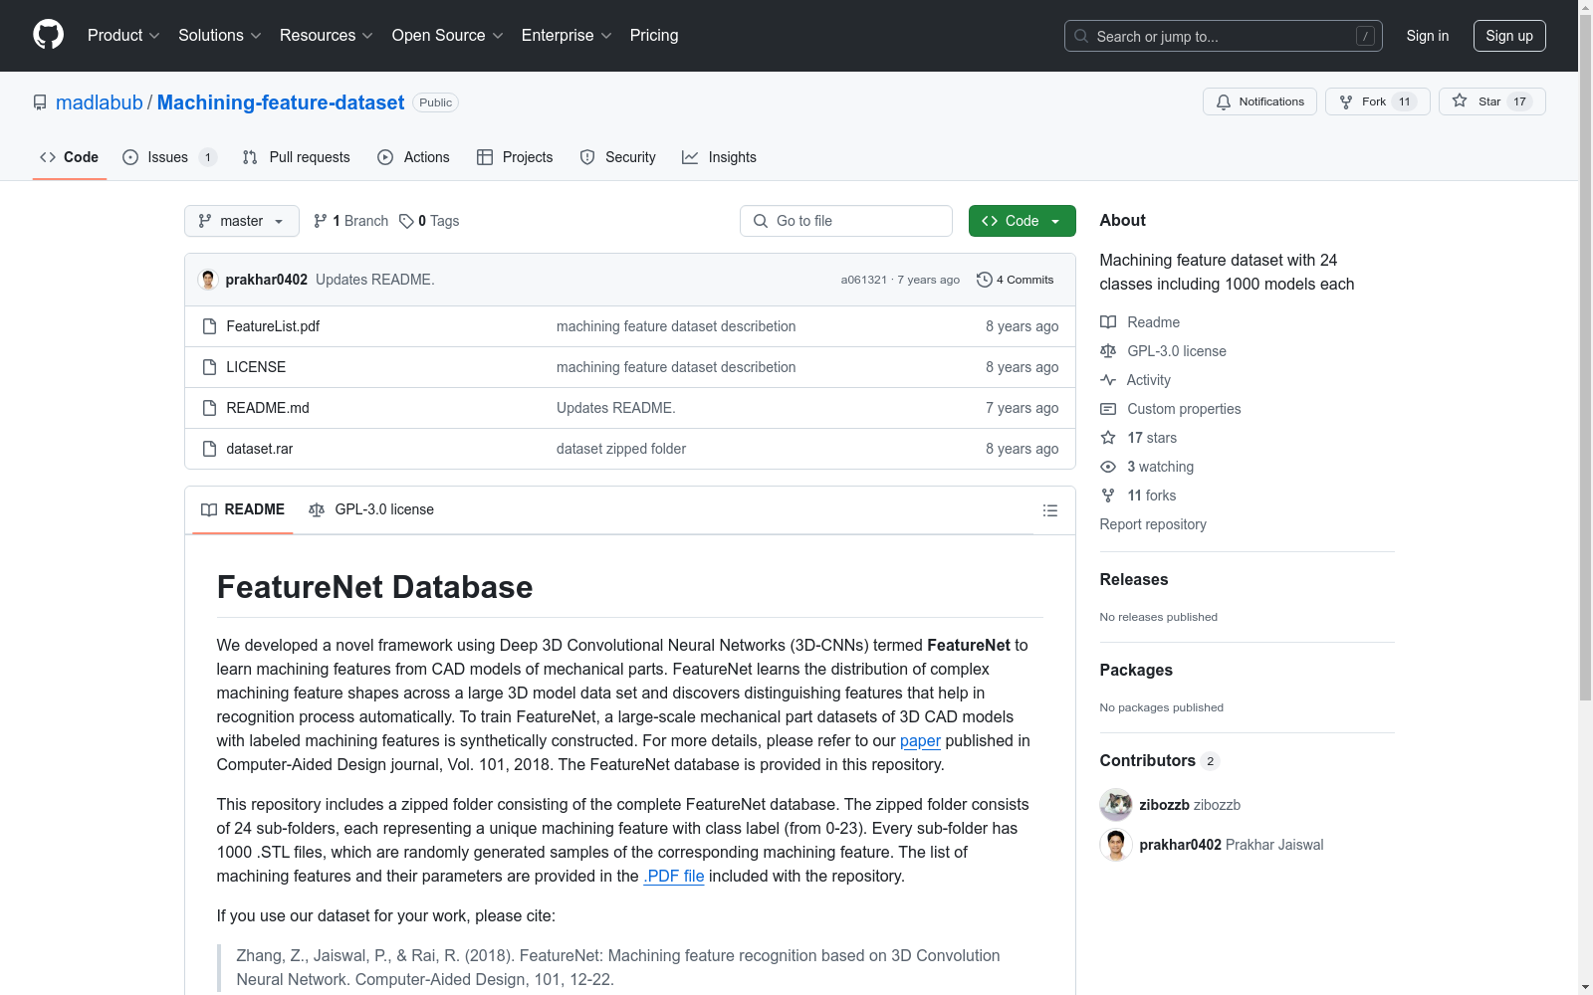The image size is (1593, 995).
Task: Click the book icon next to Readme
Action: (1108, 322)
